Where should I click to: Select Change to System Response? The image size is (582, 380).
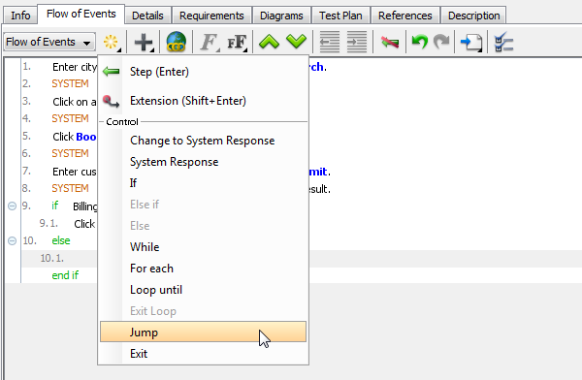pyautogui.click(x=204, y=141)
